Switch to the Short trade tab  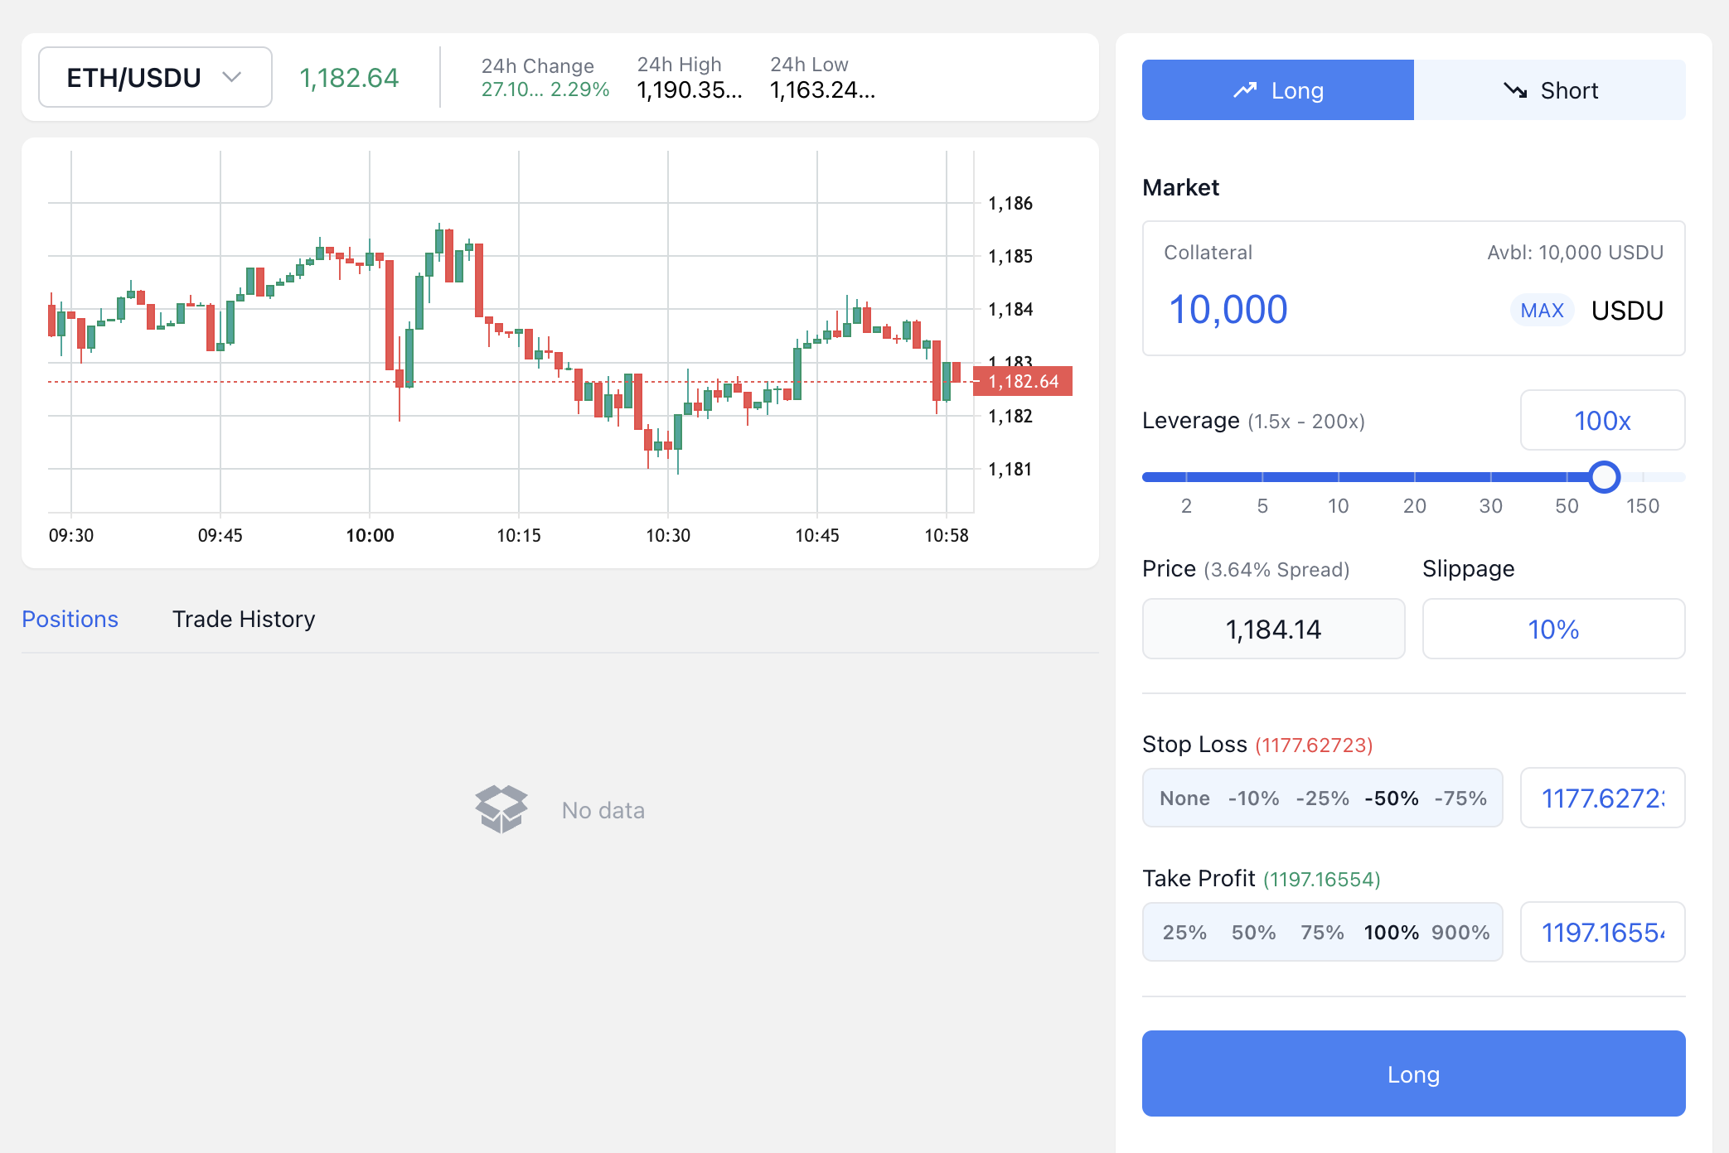(1549, 90)
